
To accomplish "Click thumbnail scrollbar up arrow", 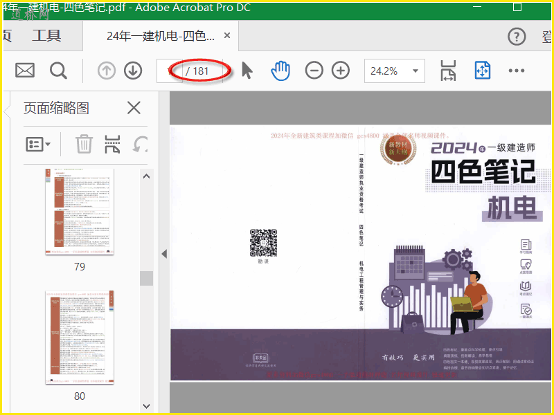I will pos(147,176).
